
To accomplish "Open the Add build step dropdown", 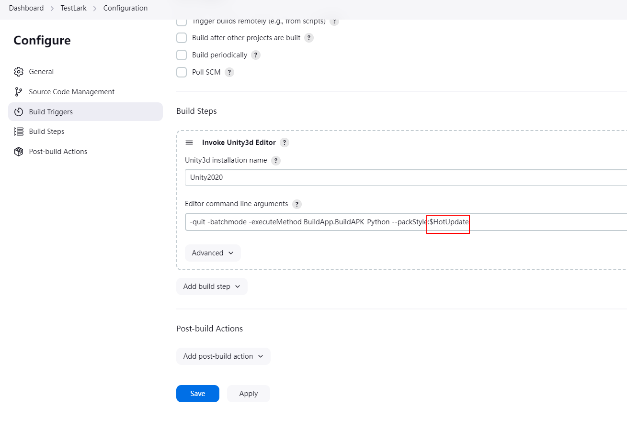I will click(212, 286).
